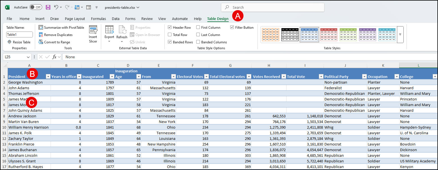
Task: Expand the Table Styles gallery
Action: pyautogui.click(x=400, y=35)
